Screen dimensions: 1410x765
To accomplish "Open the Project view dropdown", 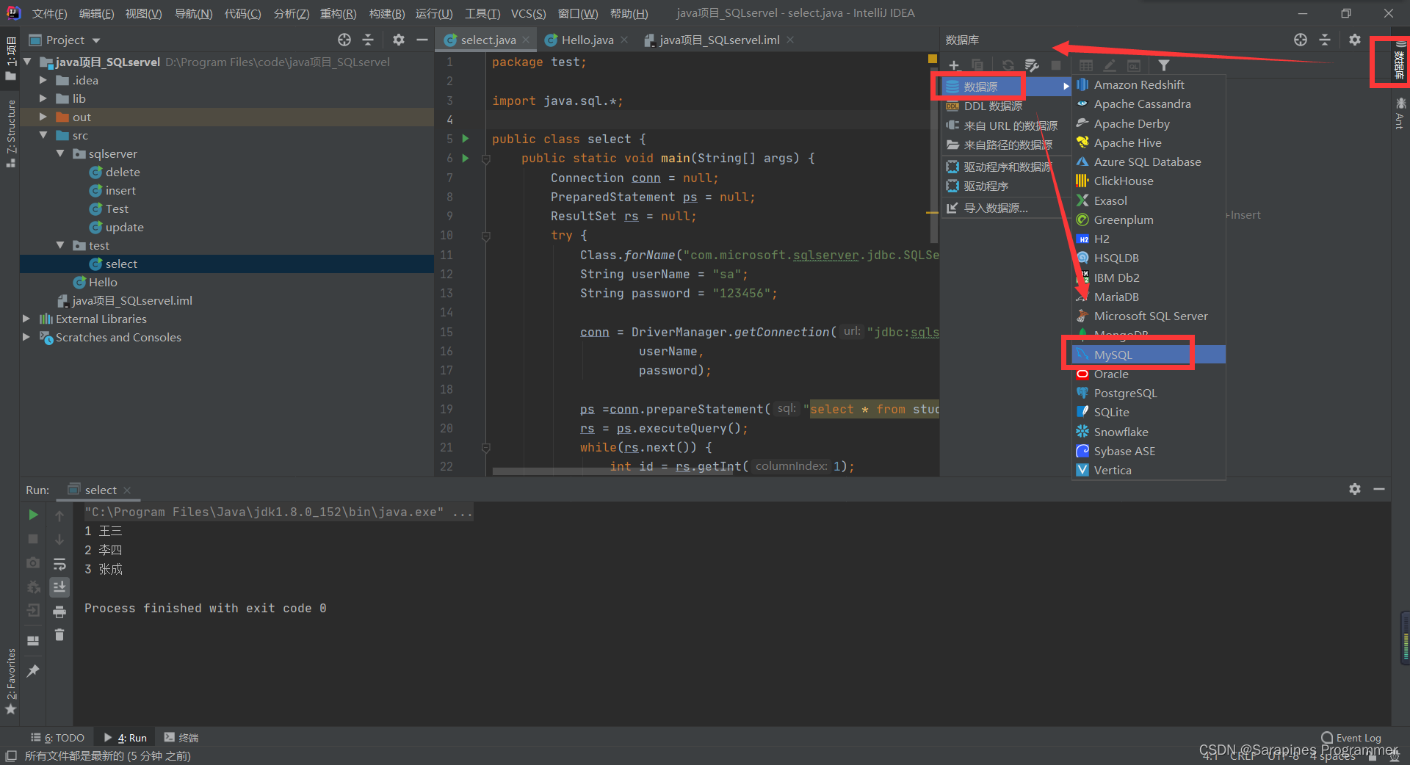I will pyautogui.click(x=96, y=40).
